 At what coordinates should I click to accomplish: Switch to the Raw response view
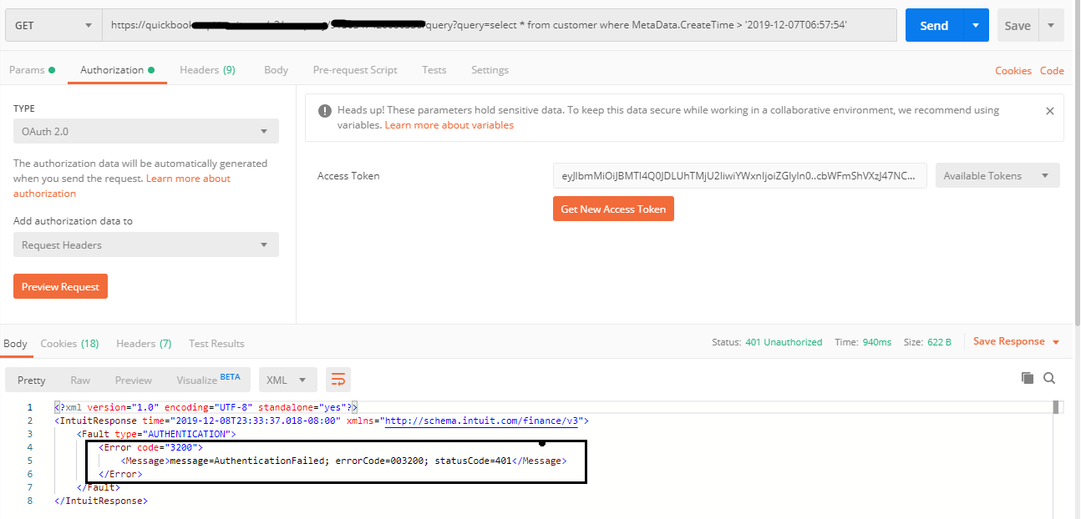(x=80, y=380)
